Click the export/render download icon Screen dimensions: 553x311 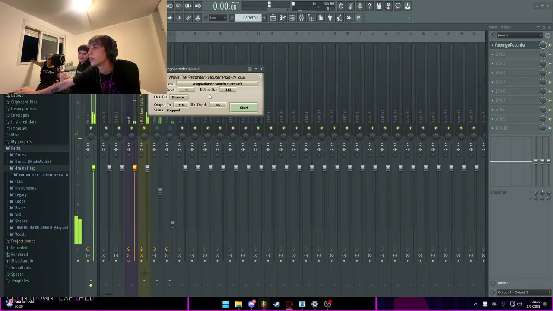click(x=407, y=6)
